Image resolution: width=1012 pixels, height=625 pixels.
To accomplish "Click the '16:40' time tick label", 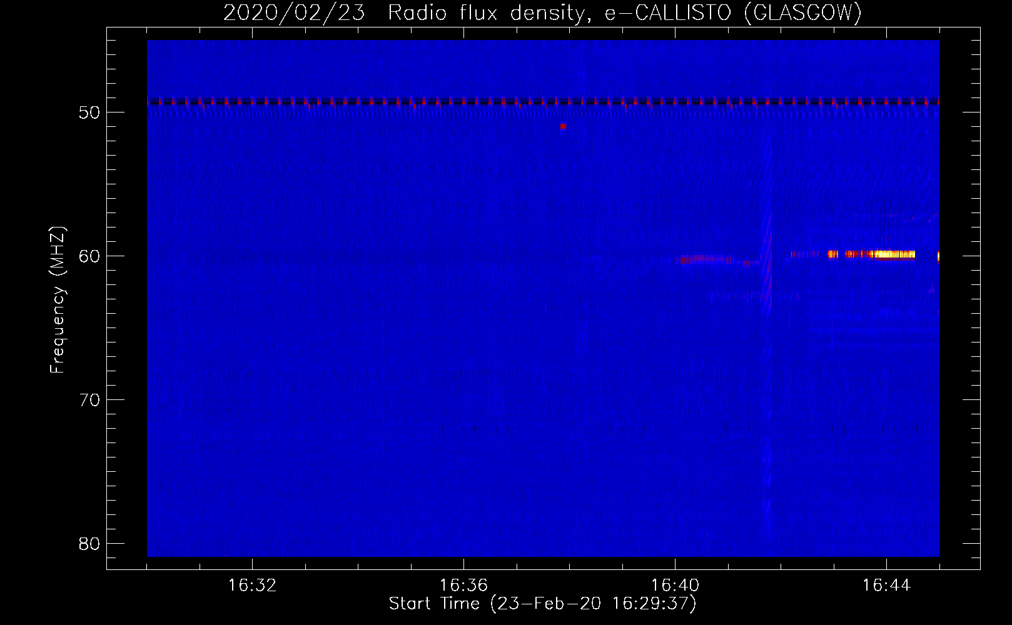I will tap(675, 586).
